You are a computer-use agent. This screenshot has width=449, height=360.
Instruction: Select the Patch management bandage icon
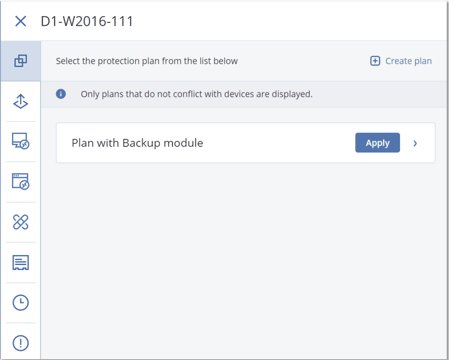(x=21, y=222)
